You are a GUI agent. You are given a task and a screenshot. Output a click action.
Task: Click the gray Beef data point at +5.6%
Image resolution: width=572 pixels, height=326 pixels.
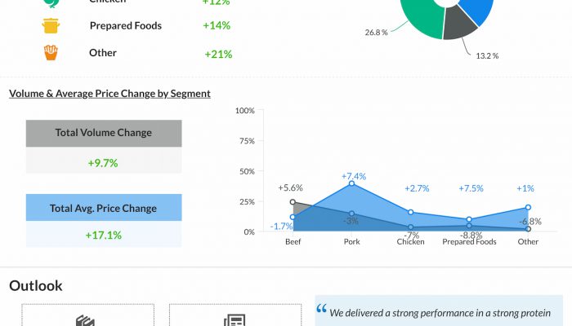click(x=293, y=202)
